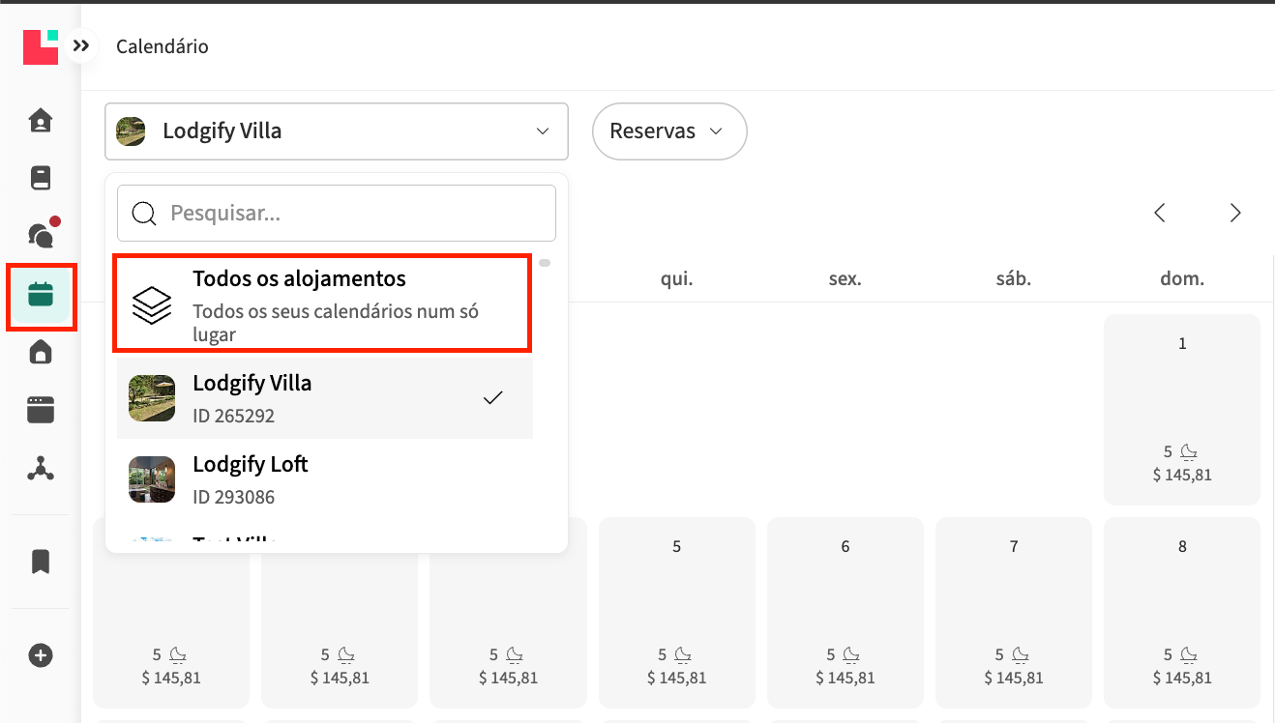1275x723 pixels.
Task: Select the calendar icon in sidebar
Action: (x=40, y=295)
